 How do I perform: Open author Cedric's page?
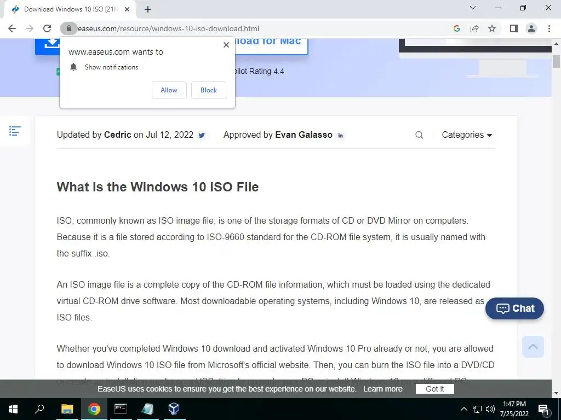click(117, 135)
